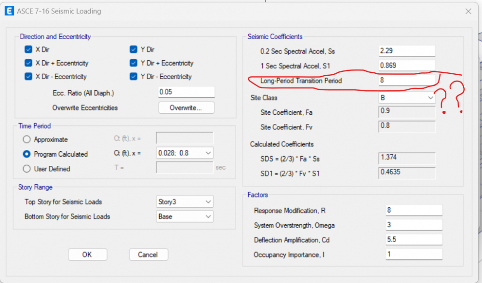The height and width of the screenshot is (283, 482).
Task: Click the SDS calculated value 1.374
Action: 407,159
